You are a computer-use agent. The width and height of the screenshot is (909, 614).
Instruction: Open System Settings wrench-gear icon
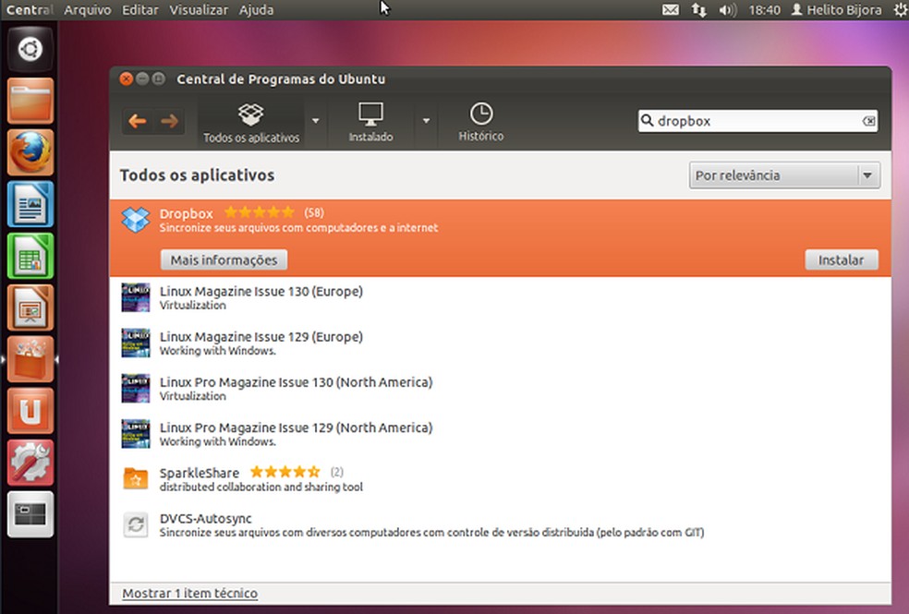(x=30, y=463)
